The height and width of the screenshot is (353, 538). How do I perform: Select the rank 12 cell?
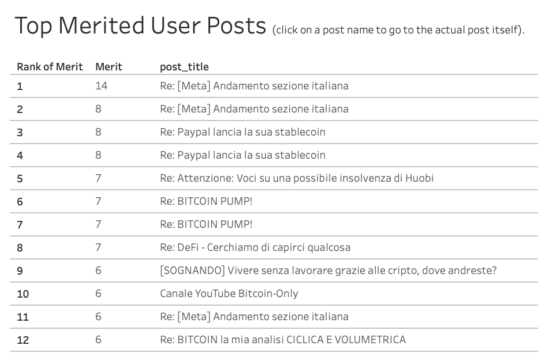(23, 340)
